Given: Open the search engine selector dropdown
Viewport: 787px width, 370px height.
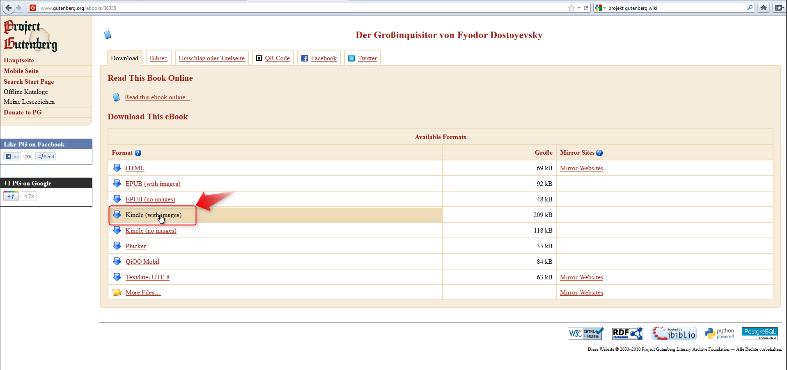Looking at the screenshot, I should tap(600, 8).
